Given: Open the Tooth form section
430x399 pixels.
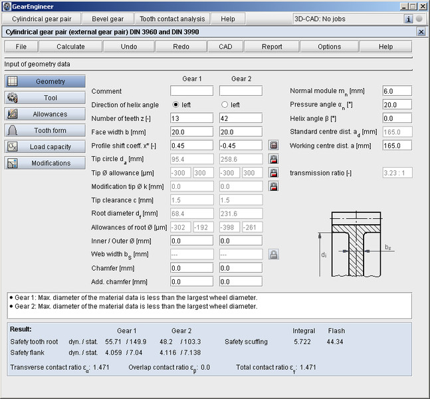Looking at the screenshot, I should [45, 130].
